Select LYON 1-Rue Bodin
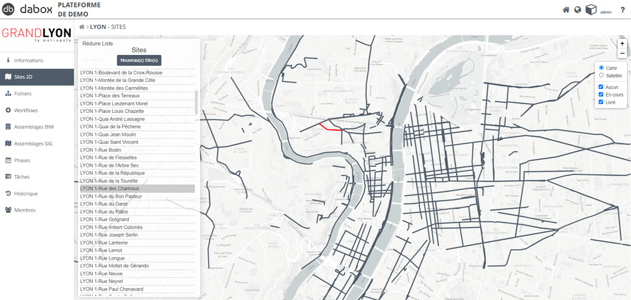Viewport: 631px width, 300px height. point(137,150)
